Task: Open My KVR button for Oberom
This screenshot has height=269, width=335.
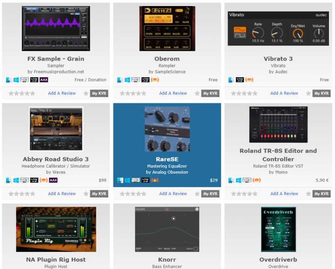Action: (210, 94)
